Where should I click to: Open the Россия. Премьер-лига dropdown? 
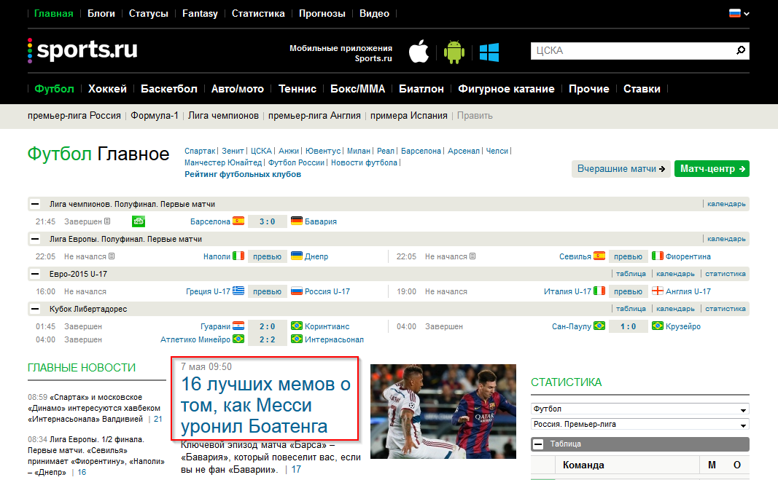coord(640,425)
